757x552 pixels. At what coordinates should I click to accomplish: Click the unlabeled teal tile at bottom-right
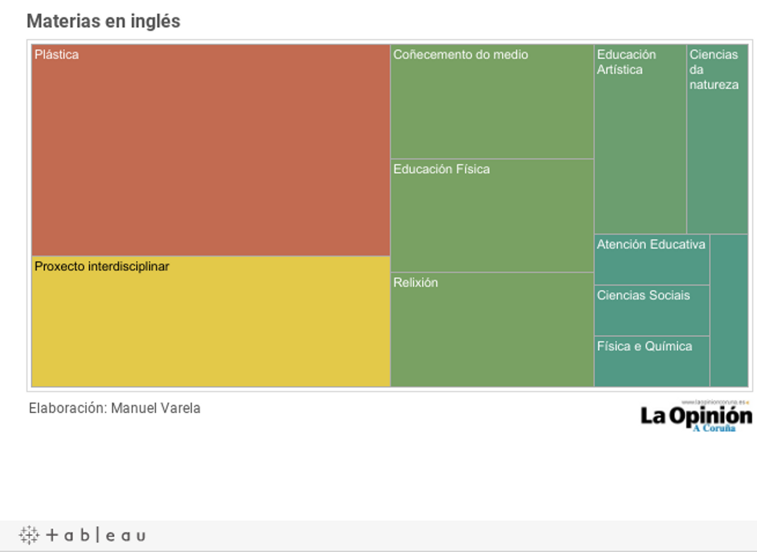point(729,310)
